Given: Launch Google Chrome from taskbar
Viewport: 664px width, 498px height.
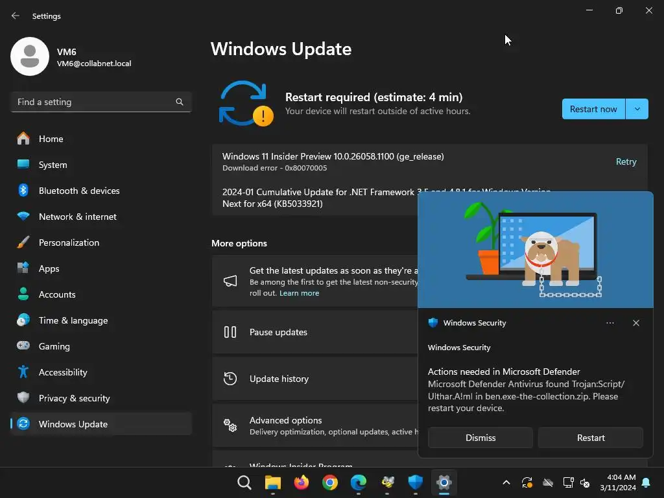Looking at the screenshot, I should coord(330,482).
